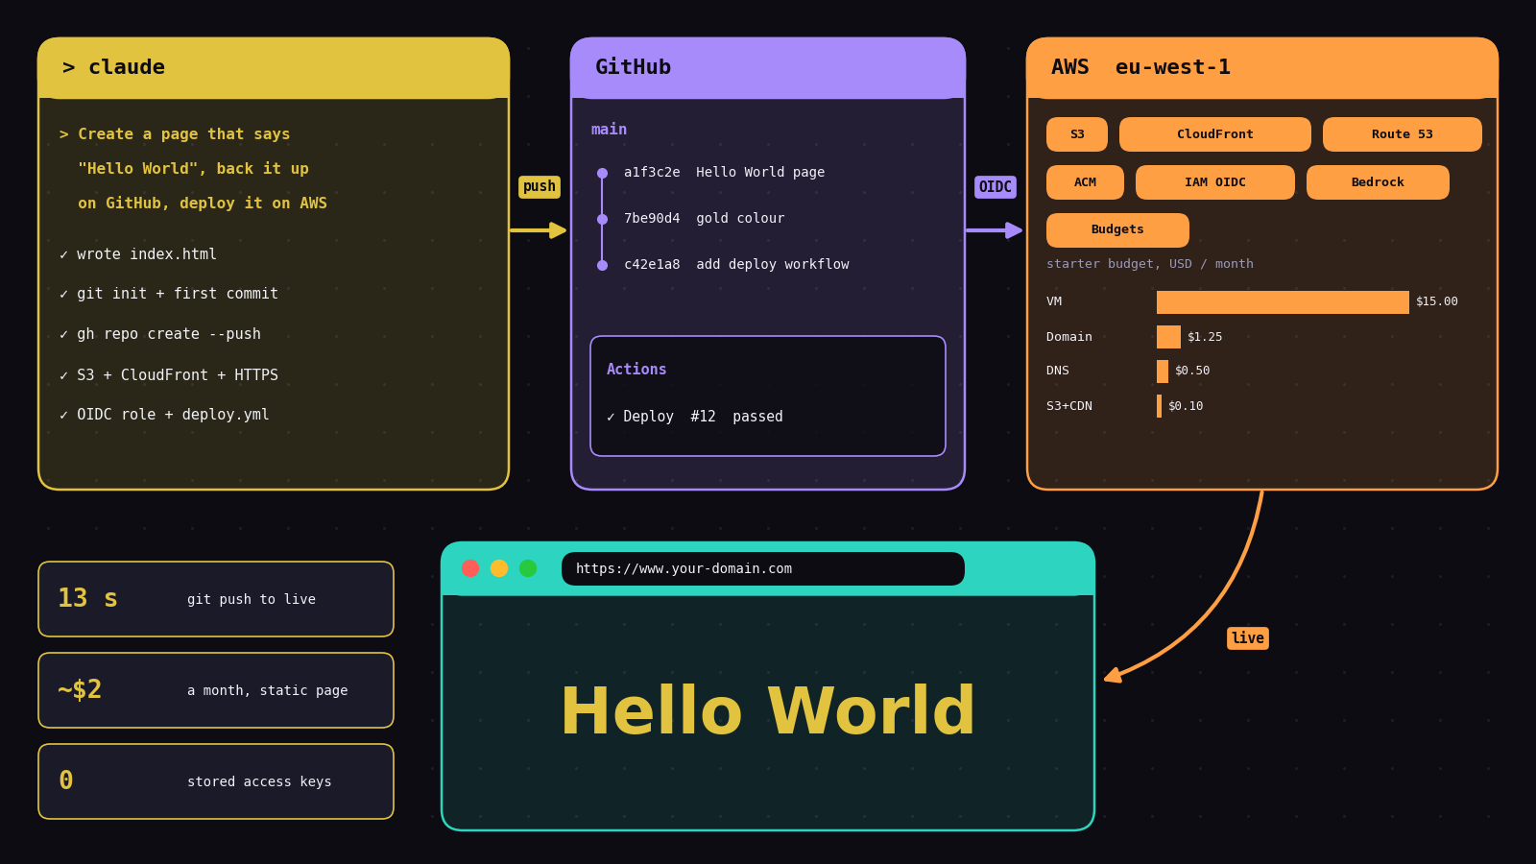Click the green browser window dot
The height and width of the screenshot is (864, 1536).
528,568
